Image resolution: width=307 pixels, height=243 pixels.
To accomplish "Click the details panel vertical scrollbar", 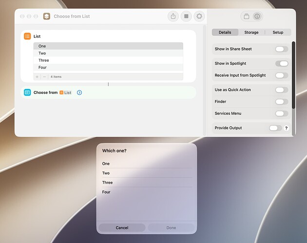I will tap(293, 75).
